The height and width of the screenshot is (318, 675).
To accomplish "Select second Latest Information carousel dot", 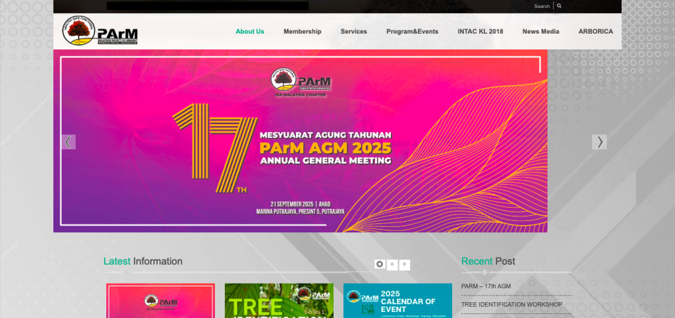I will [392, 264].
